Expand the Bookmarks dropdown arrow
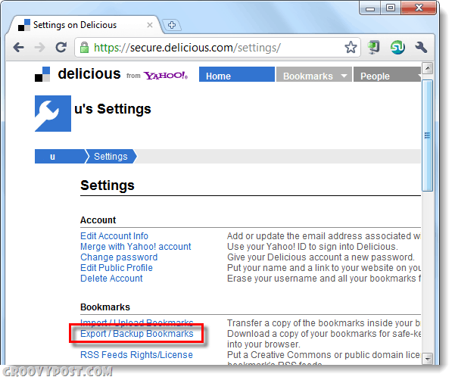The image size is (455, 380). tap(344, 76)
